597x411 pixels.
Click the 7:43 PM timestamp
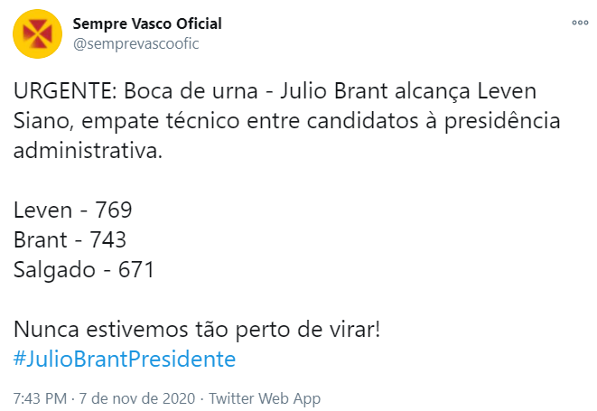click(40, 397)
